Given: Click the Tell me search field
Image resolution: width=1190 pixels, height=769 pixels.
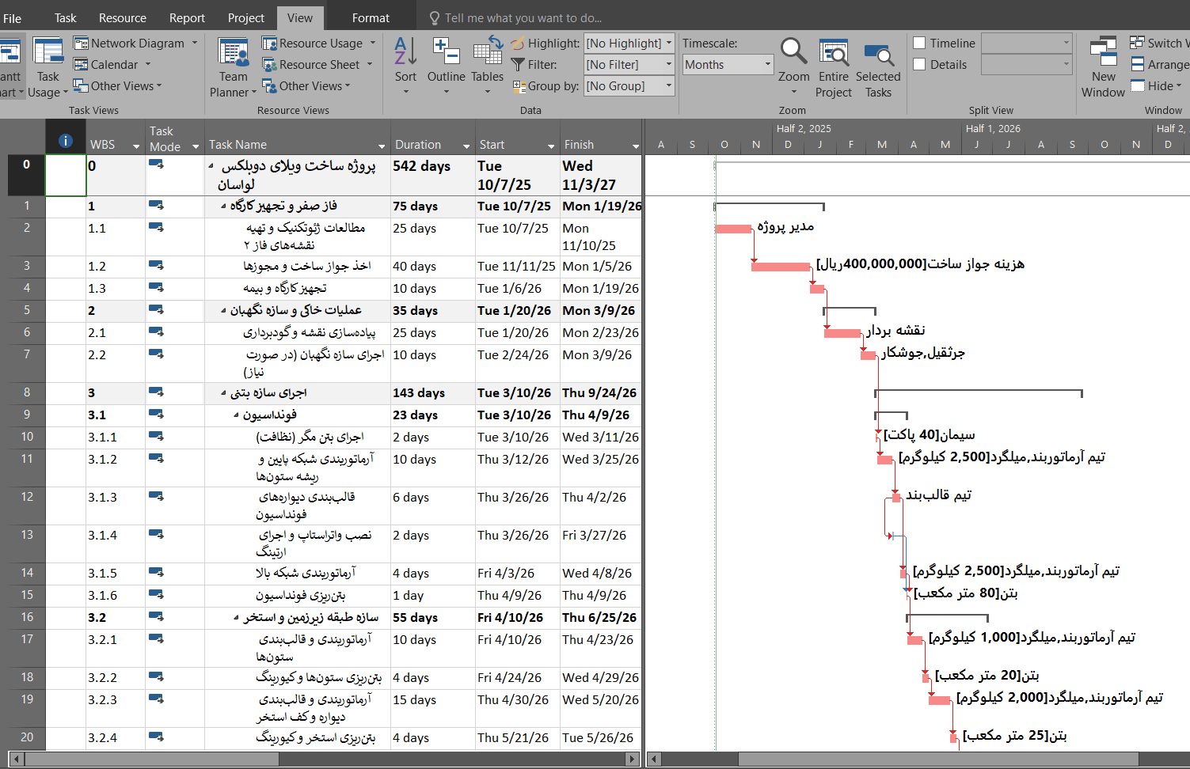Looking at the screenshot, I should coord(523,17).
